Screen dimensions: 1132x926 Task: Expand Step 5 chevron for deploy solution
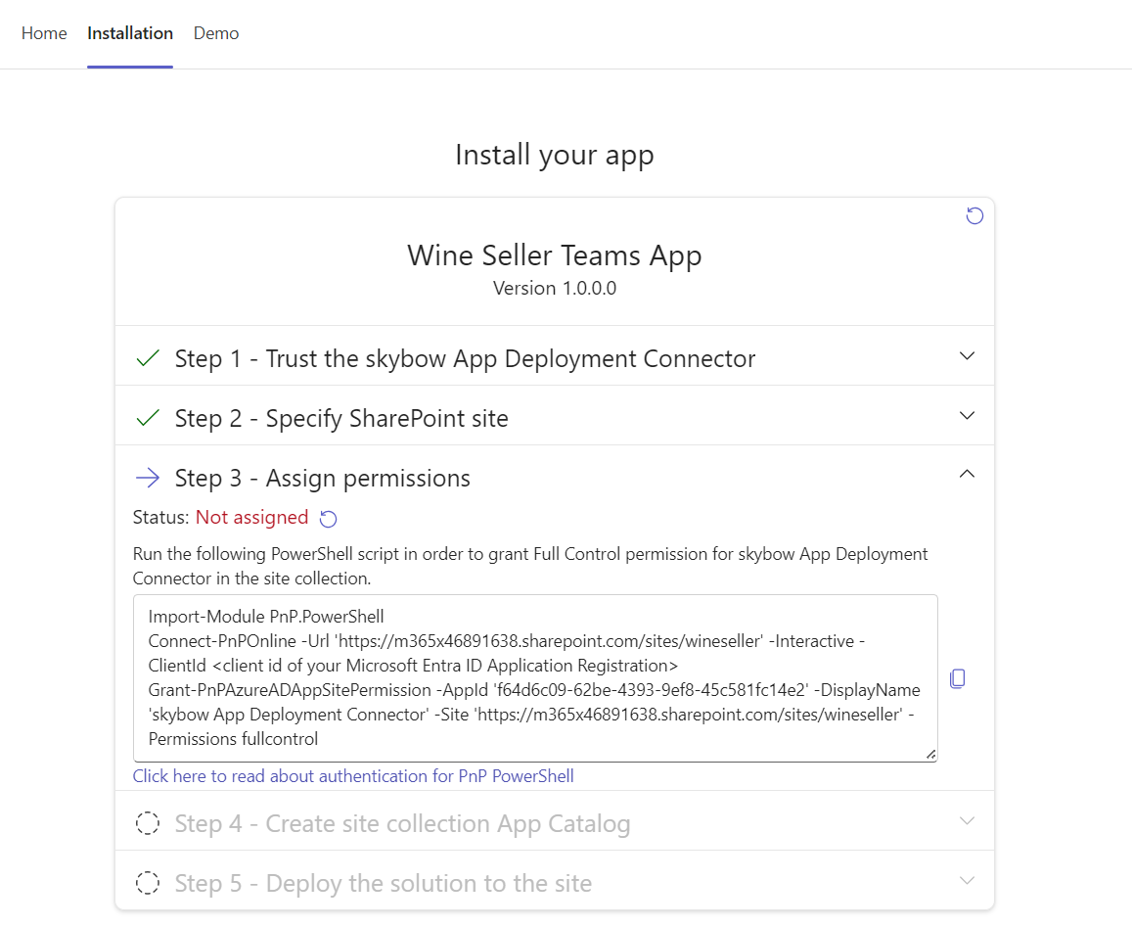tap(967, 881)
